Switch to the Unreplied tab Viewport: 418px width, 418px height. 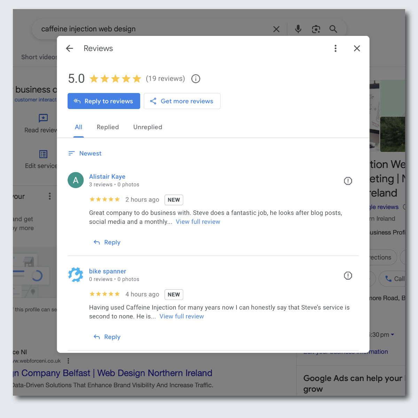coord(148,127)
